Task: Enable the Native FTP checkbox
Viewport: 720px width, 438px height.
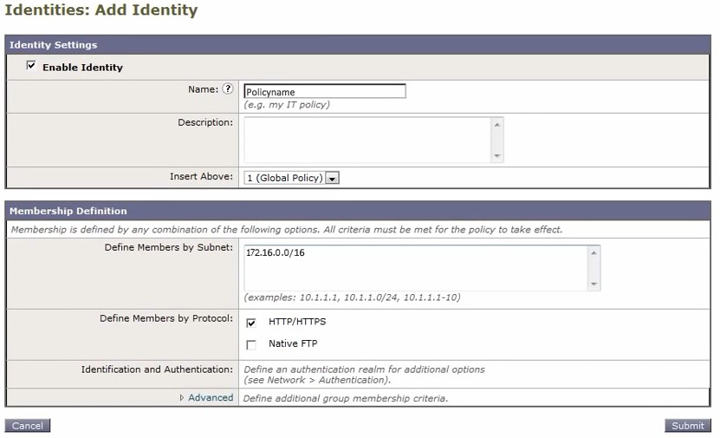Action: pos(251,344)
